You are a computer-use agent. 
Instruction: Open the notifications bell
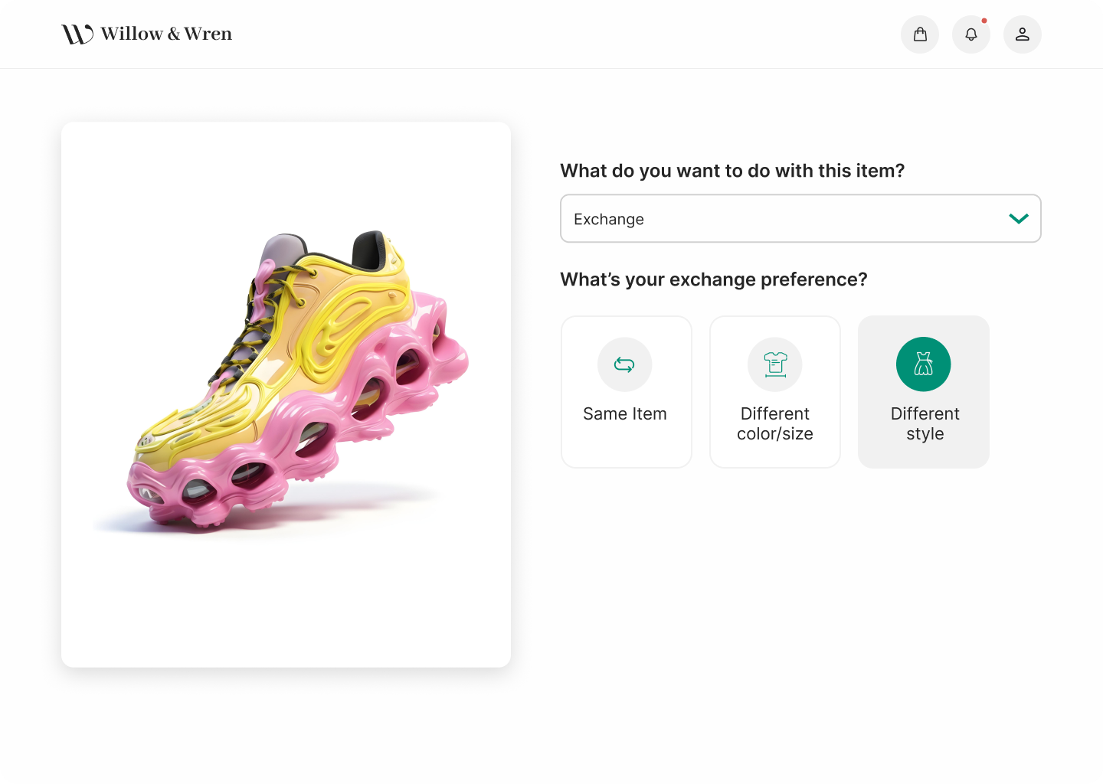click(x=971, y=34)
